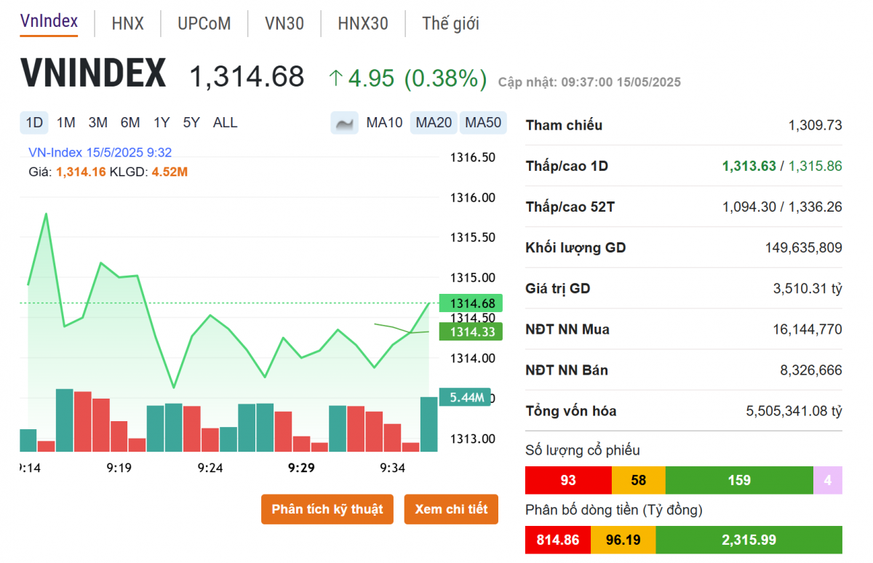The width and height of the screenshot is (873, 563).
Task: Click the Phân bổ dòng tiền label
Action: (x=614, y=510)
